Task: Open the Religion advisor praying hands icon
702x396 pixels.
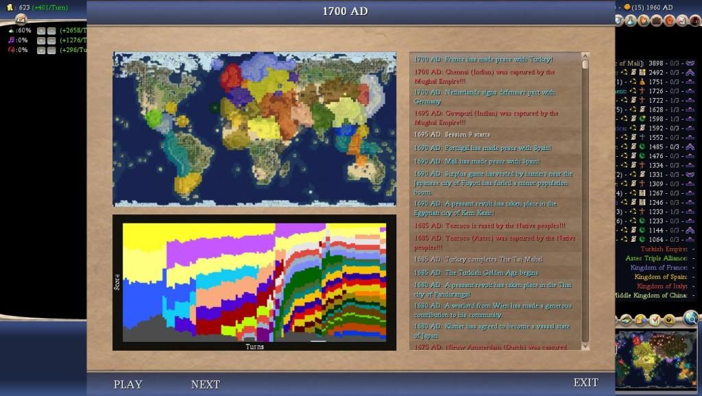Action: coord(644,21)
